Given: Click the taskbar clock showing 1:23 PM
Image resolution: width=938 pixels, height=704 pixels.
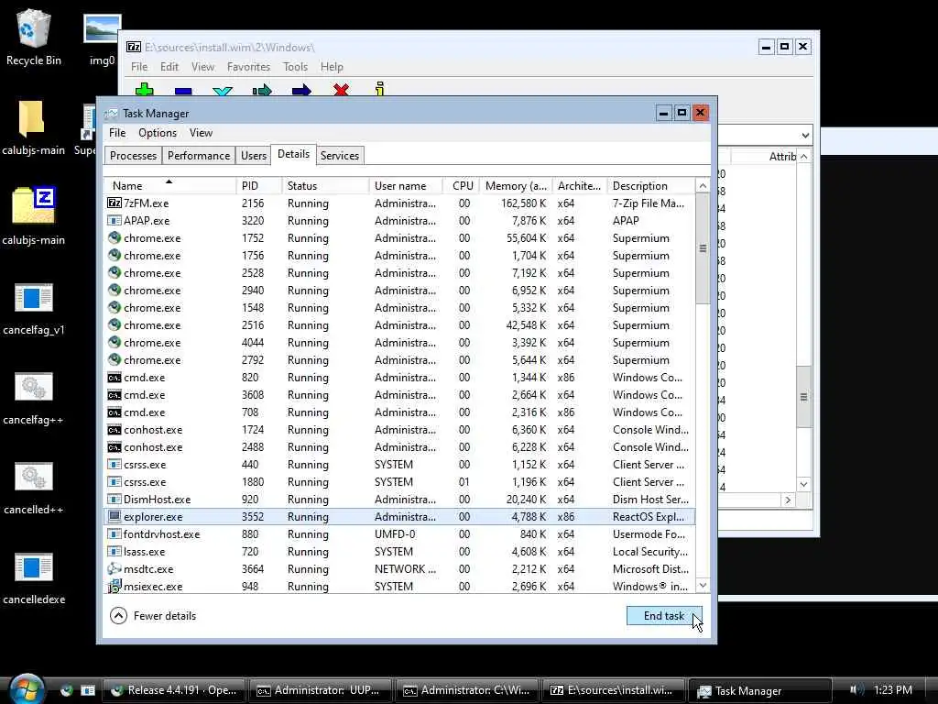Looking at the screenshot, I should point(892,689).
